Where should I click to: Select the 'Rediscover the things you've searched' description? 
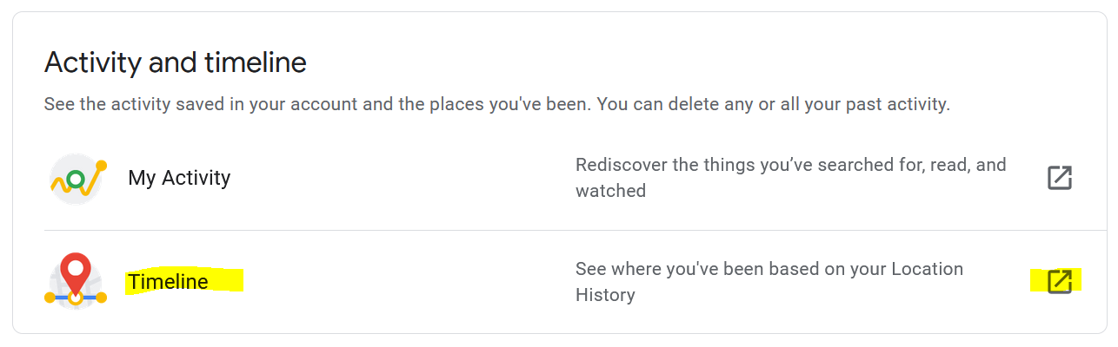click(791, 177)
